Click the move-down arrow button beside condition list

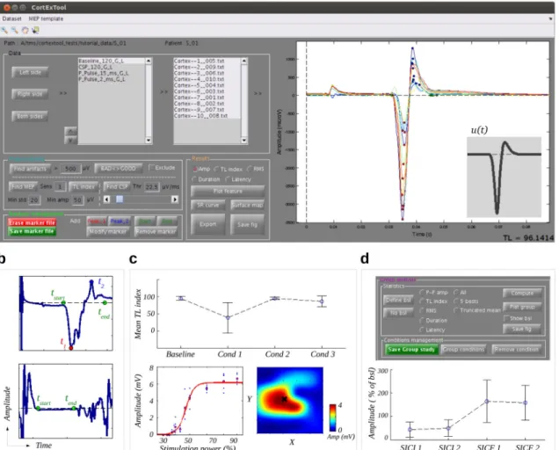(x=70, y=140)
